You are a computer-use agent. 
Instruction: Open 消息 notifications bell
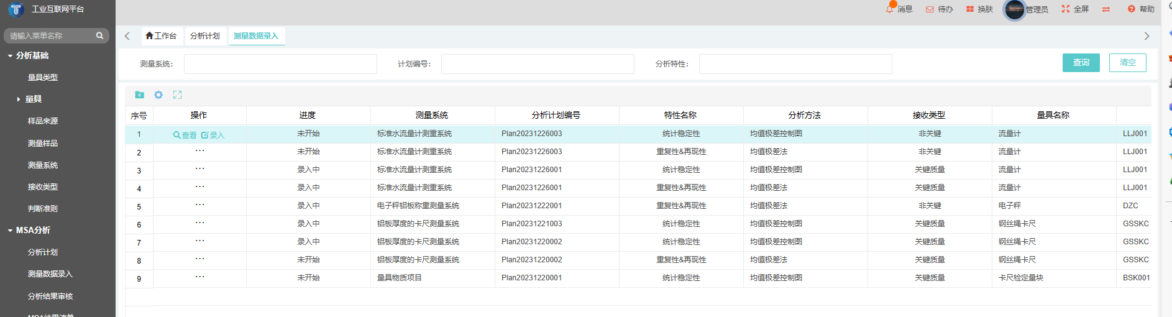coord(899,9)
